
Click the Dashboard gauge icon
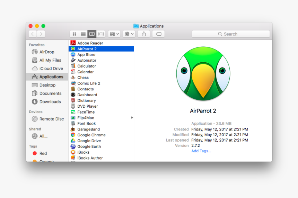(x=73, y=95)
